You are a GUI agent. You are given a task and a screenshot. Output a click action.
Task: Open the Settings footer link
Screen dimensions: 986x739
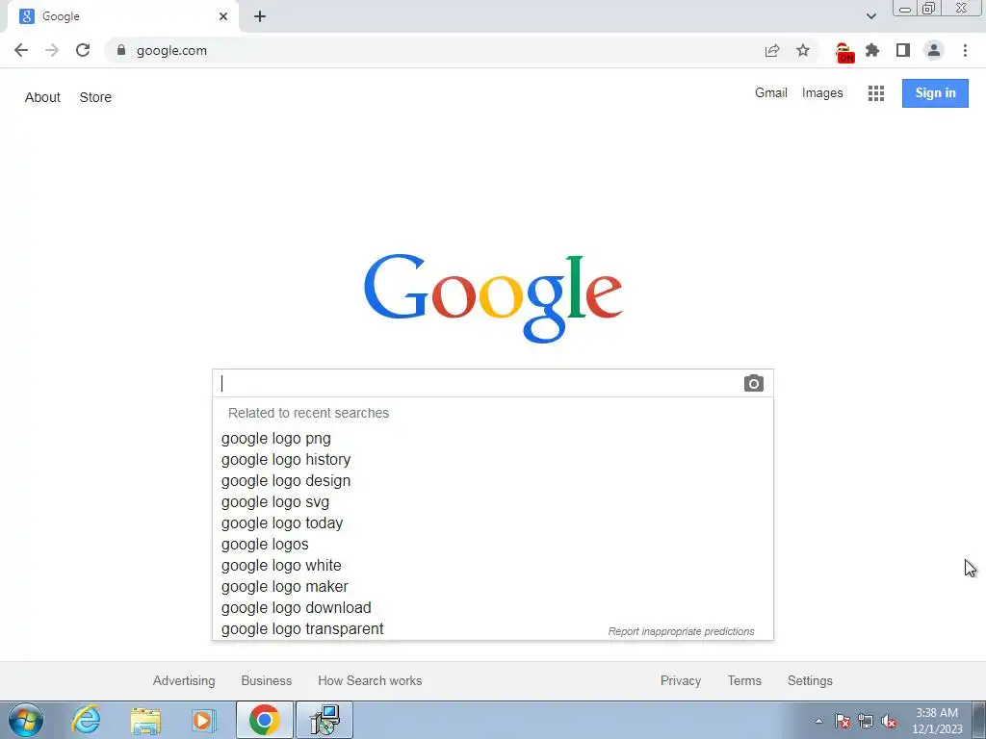tap(810, 680)
